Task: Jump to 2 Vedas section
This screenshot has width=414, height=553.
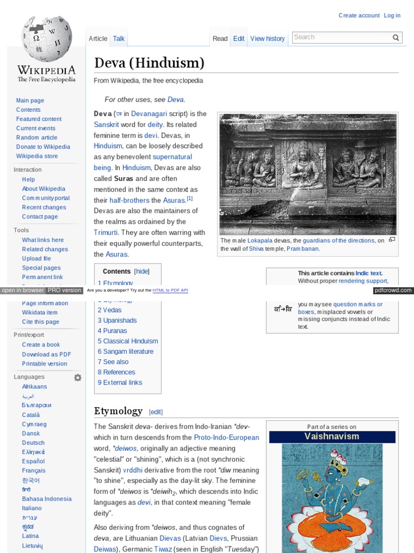Action: pyautogui.click(x=109, y=310)
